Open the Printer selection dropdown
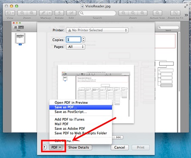Screen dimensions: 191x158 click(97, 30)
